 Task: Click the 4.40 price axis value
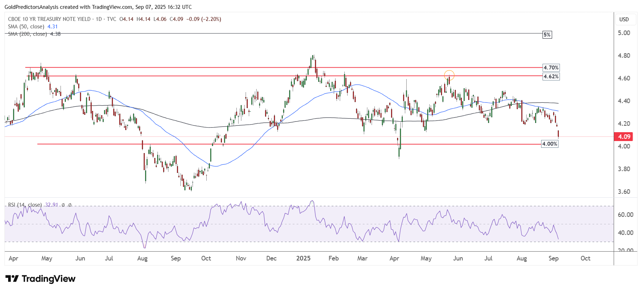click(x=624, y=101)
